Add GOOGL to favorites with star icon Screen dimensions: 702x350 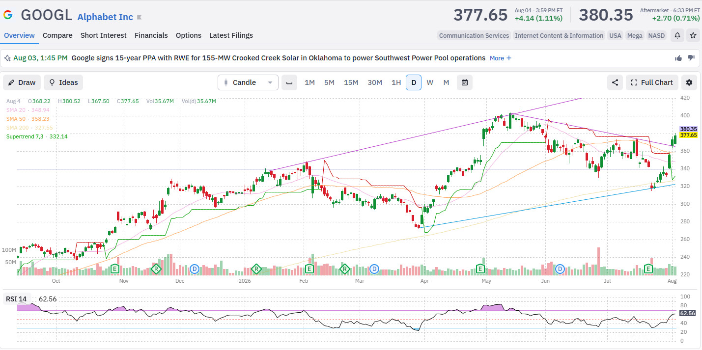point(693,35)
